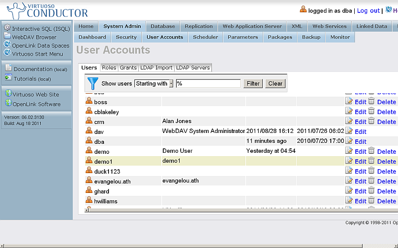
Task: Click the Yesterday at 04:54 cell
Action: (271, 151)
